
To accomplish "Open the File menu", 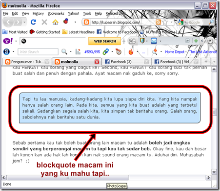I will point(5,13).
